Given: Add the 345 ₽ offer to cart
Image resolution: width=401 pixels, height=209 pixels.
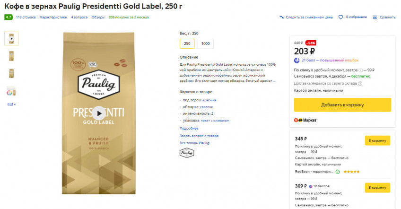Looking at the screenshot, I should (377, 140).
